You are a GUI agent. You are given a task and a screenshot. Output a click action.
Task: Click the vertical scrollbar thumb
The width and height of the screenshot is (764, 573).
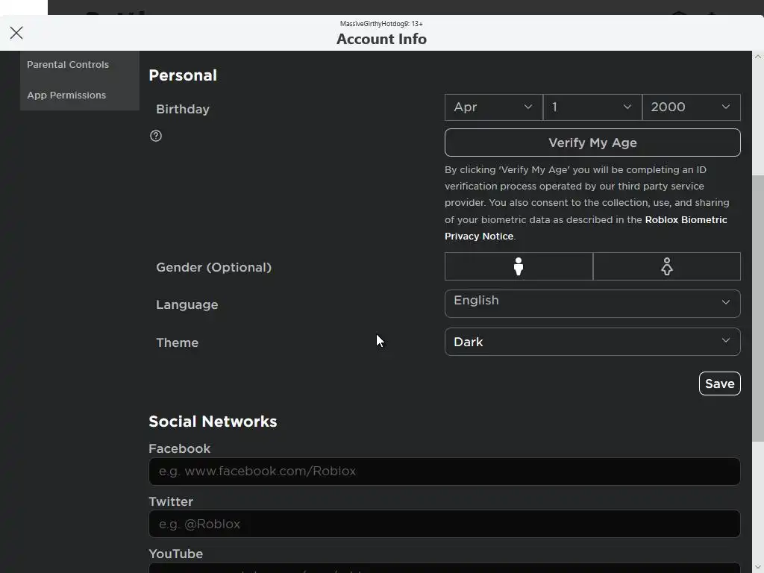[758, 306]
